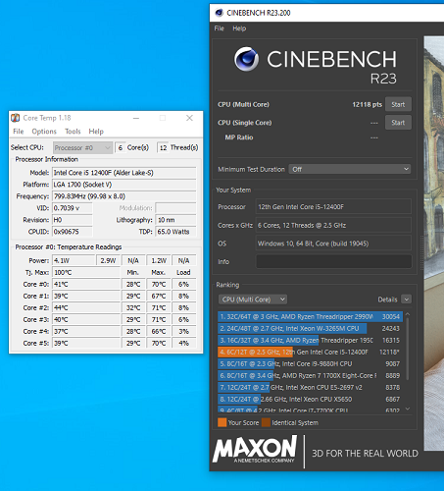Click the 12118 pts multi core score
The width and height of the screenshot is (444, 491).
coord(367,104)
